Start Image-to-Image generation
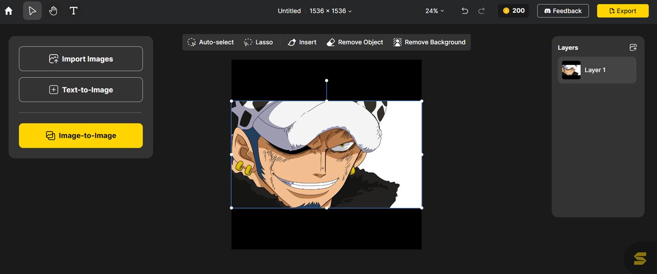The image size is (657, 274). pos(81,136)
